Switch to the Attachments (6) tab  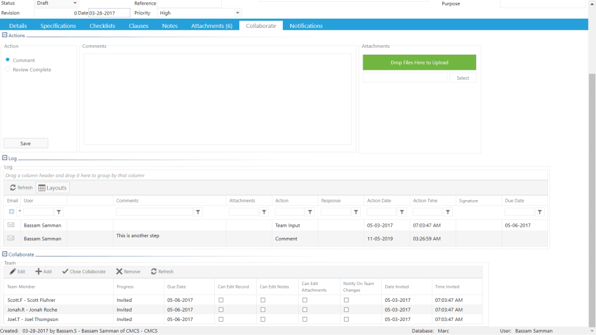tap(212, 26)
